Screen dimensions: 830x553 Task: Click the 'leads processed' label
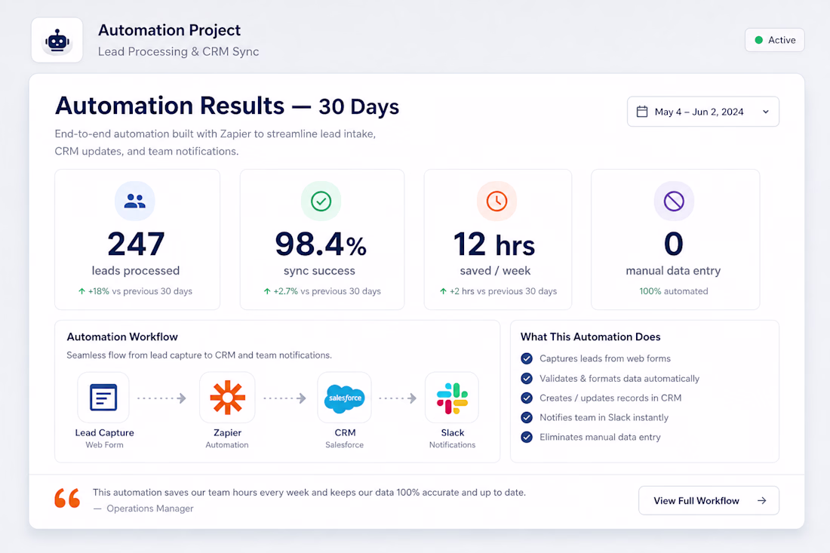tap(136, 270)
